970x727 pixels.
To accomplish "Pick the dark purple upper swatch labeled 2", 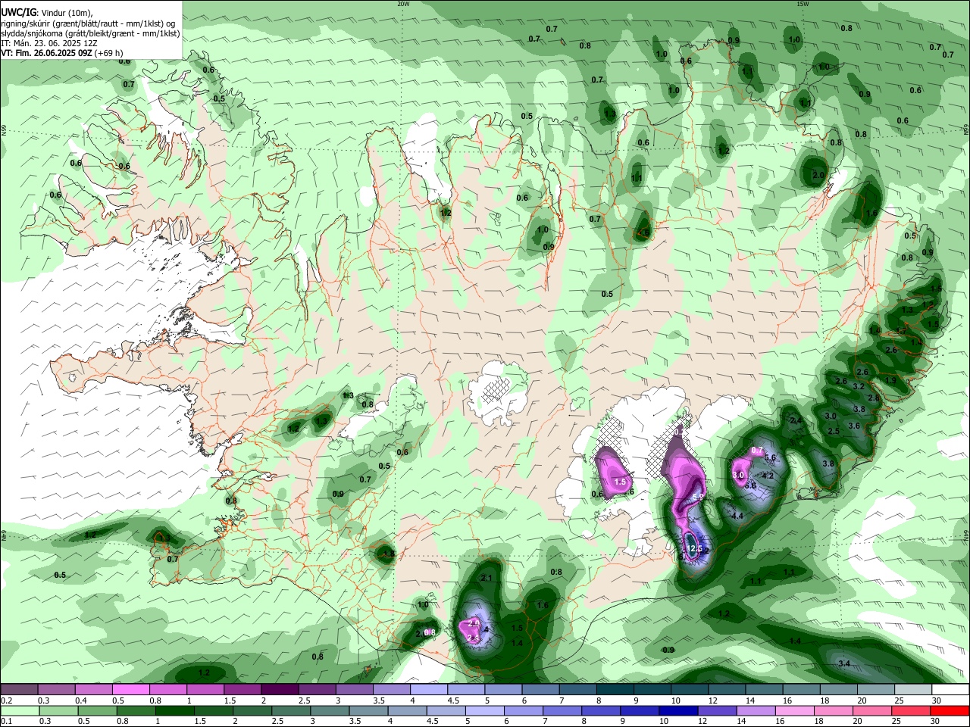I will (280, 690).
